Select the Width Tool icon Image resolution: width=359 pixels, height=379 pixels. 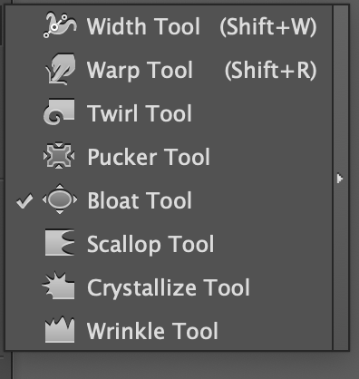click(60, 26)
